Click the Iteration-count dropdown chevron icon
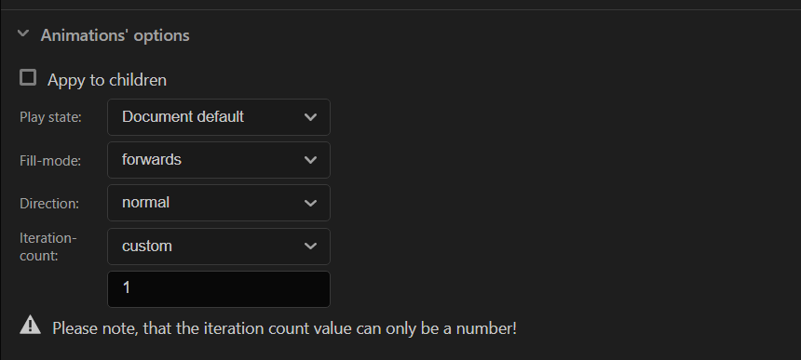The image size is (801, 360). (x=310, y=247)
